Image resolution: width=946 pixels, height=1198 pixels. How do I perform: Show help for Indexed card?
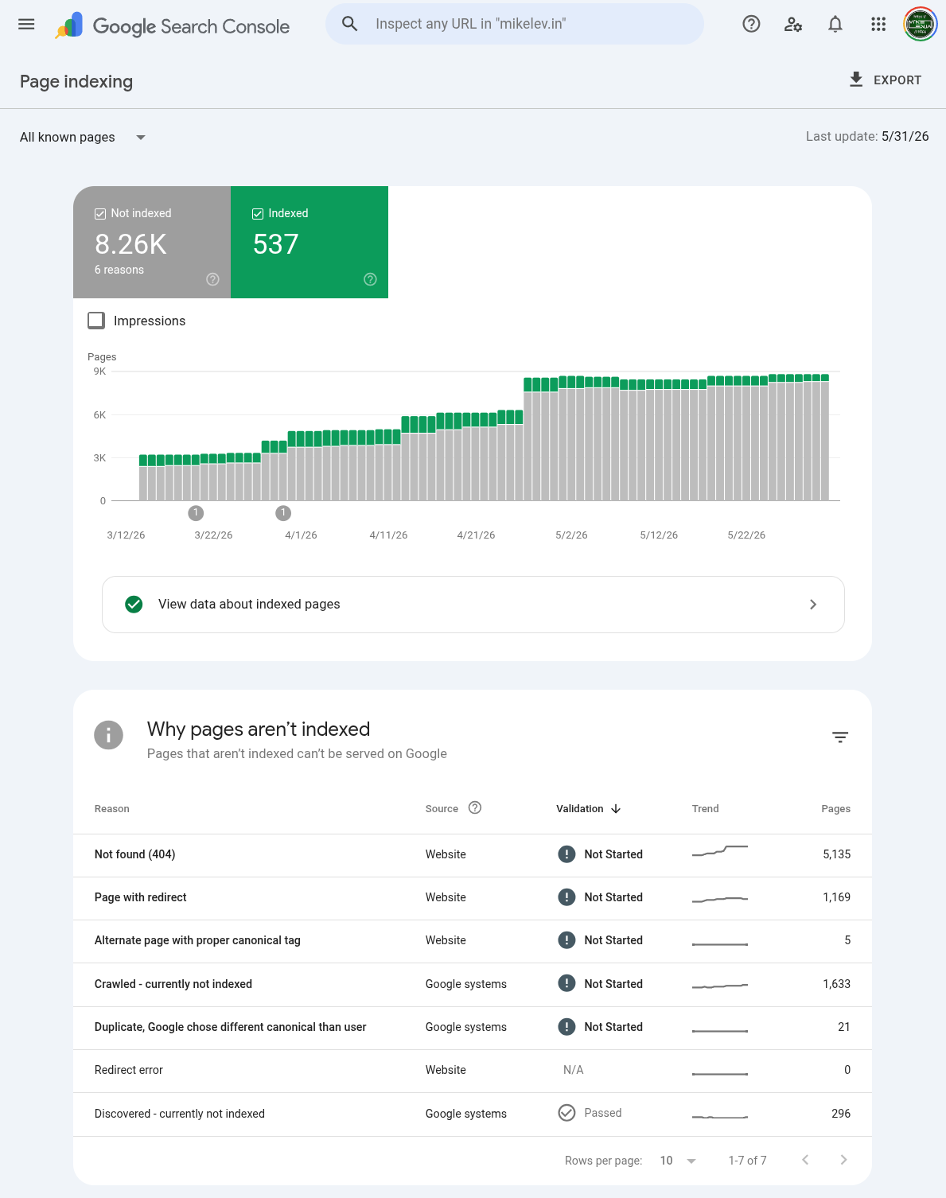coord(370,279)
